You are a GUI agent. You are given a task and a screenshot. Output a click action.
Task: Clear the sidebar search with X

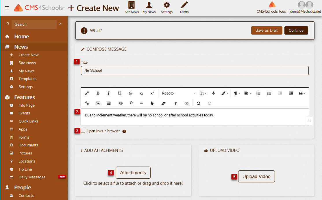(x=60, y=24)
